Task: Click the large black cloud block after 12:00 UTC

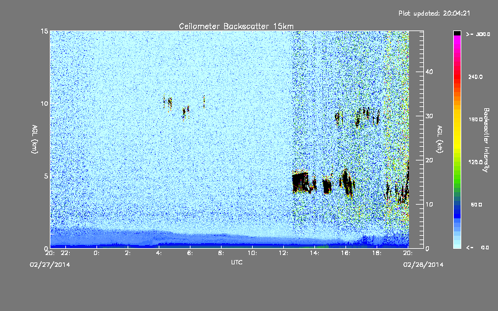Action: point(301,182)
